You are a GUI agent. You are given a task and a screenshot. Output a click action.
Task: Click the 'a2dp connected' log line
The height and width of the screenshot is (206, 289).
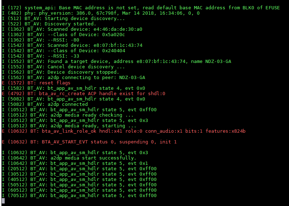click(x=45, y=104)
